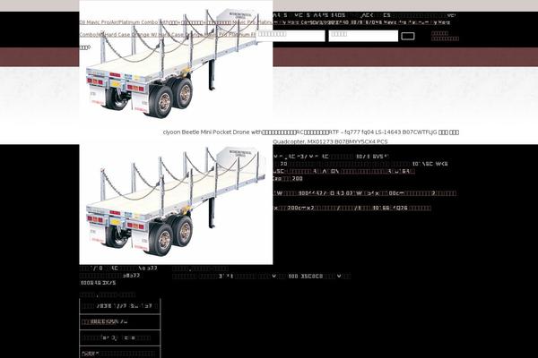The height and width of the screenshot is (358, 538).
Task: Open the dropdown chevron before the 100 value
Action: click(273, 276)
